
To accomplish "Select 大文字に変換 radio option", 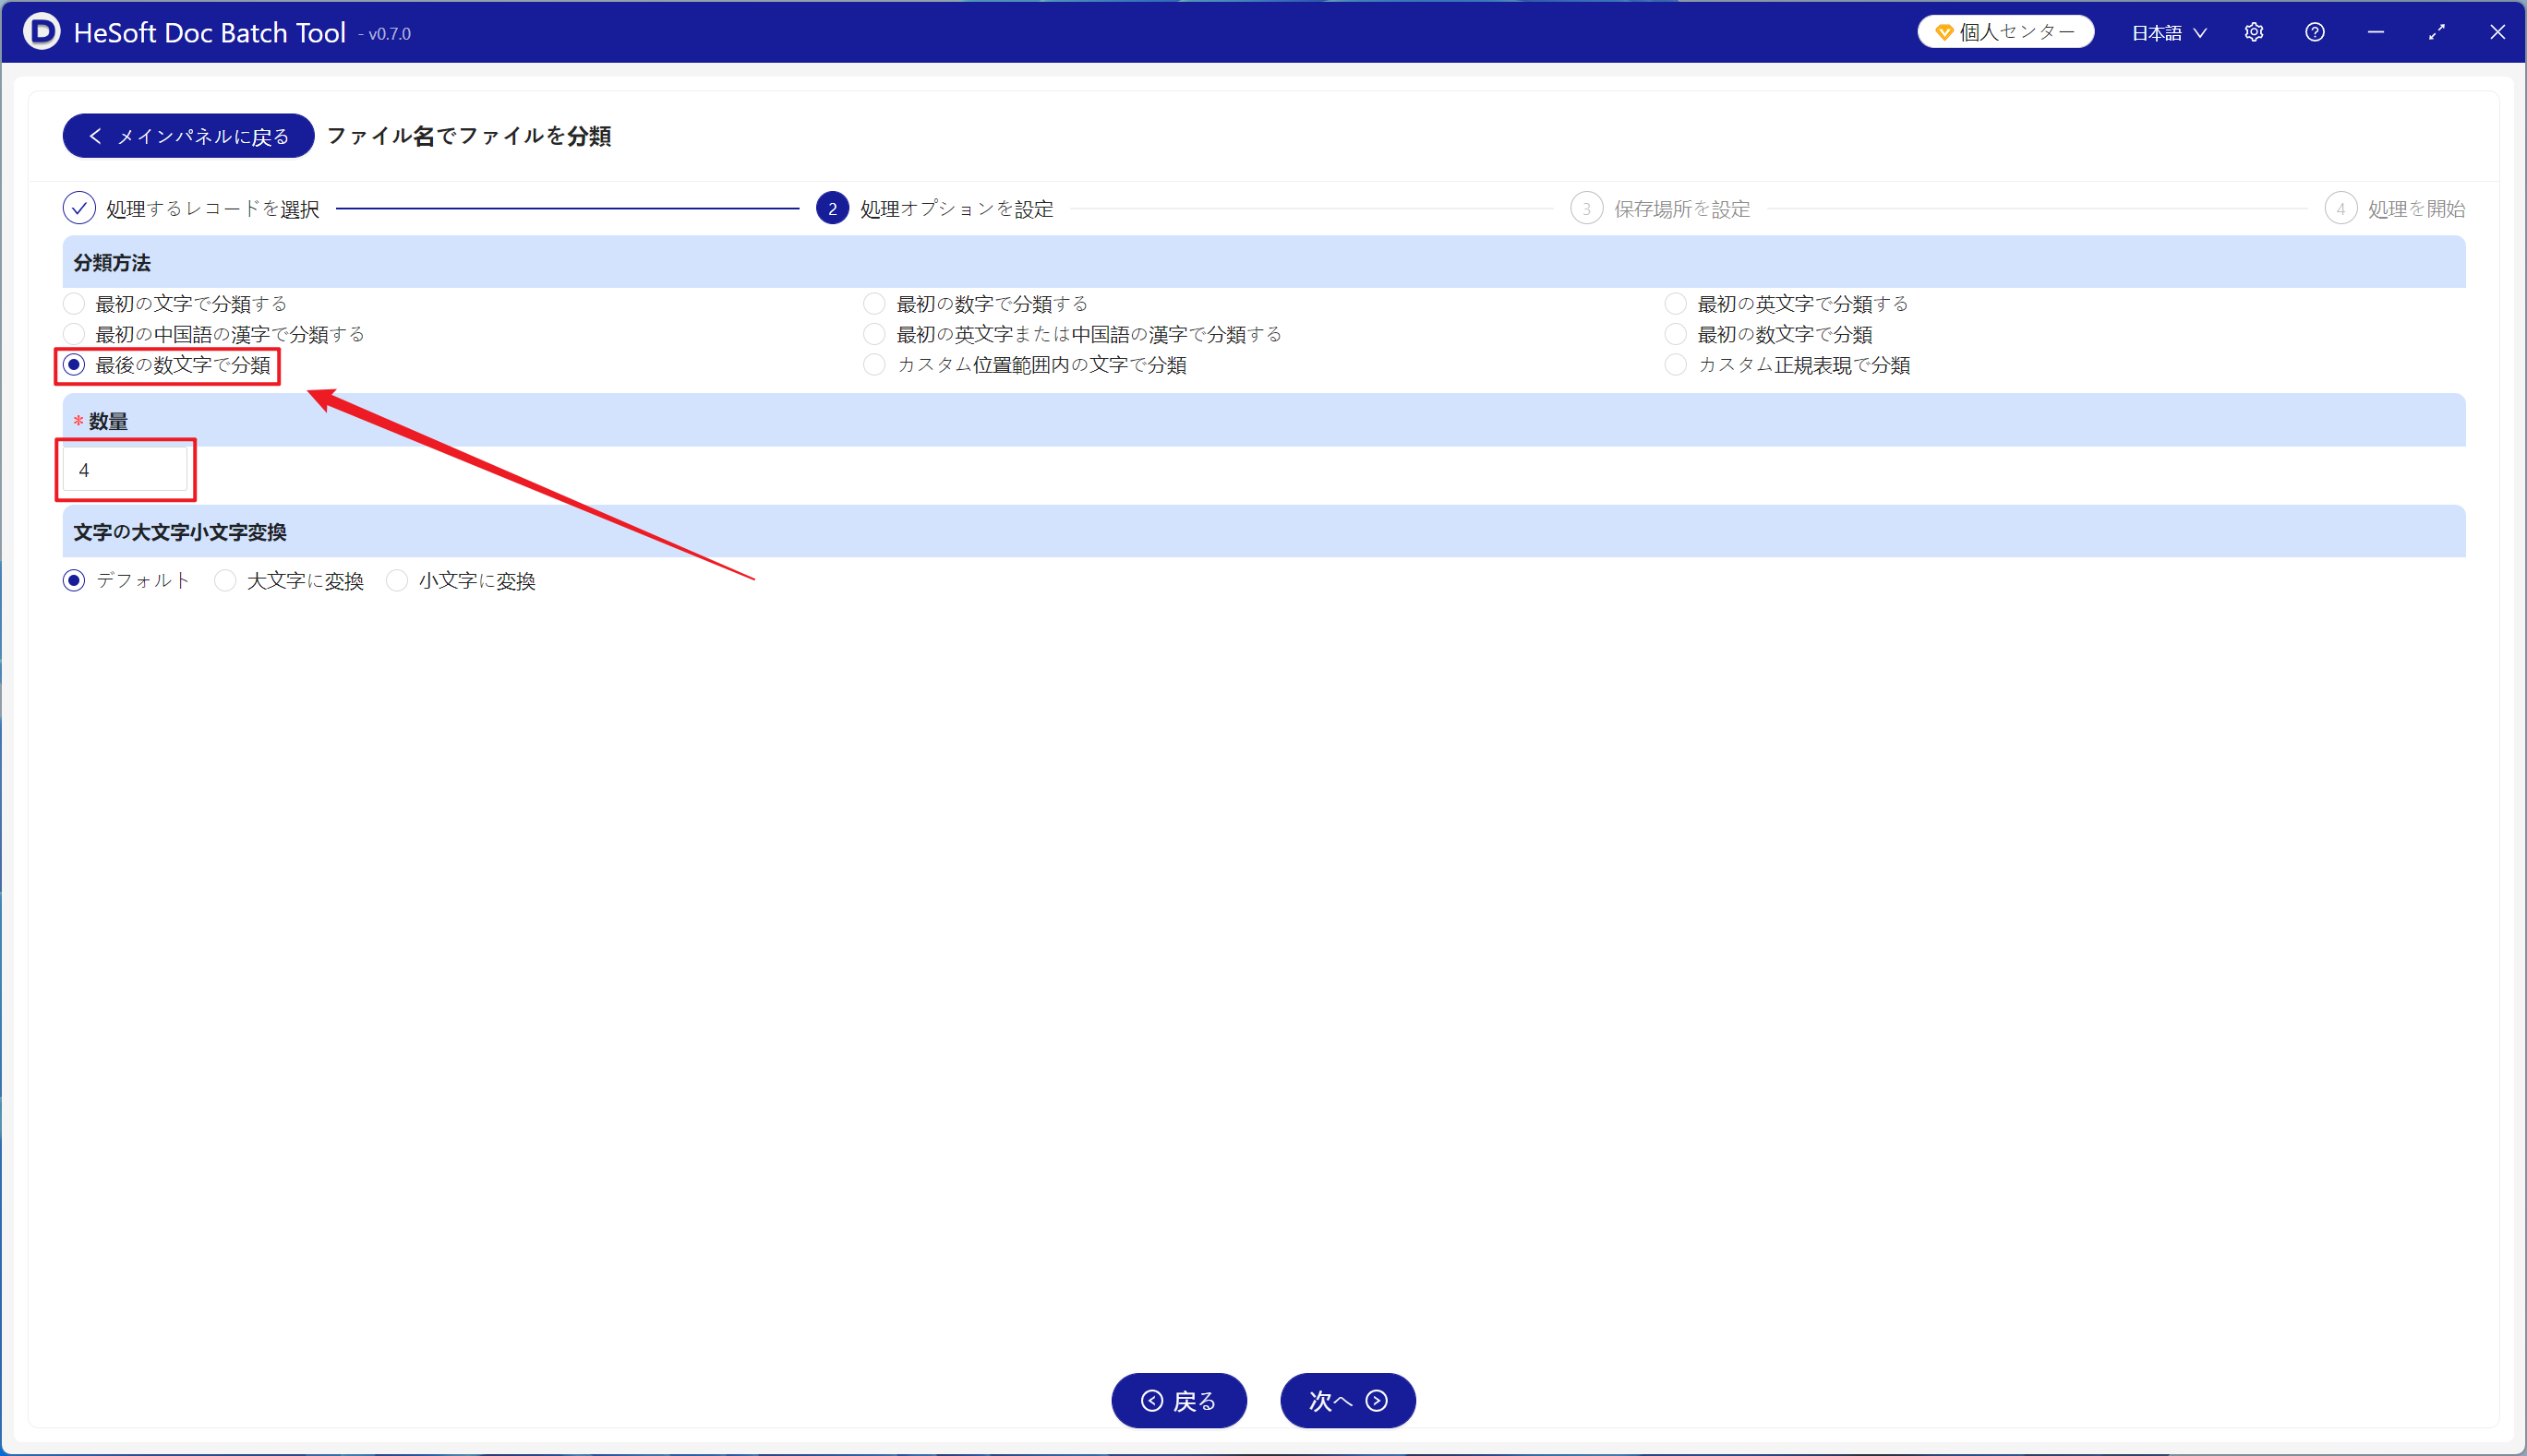I will point(289,581).
